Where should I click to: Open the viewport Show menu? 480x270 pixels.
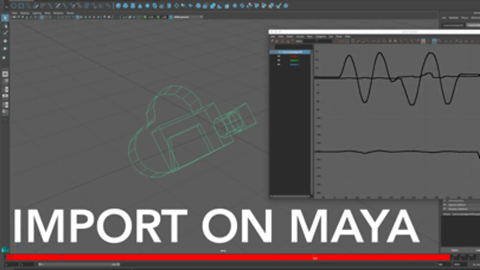click(47, 13)
